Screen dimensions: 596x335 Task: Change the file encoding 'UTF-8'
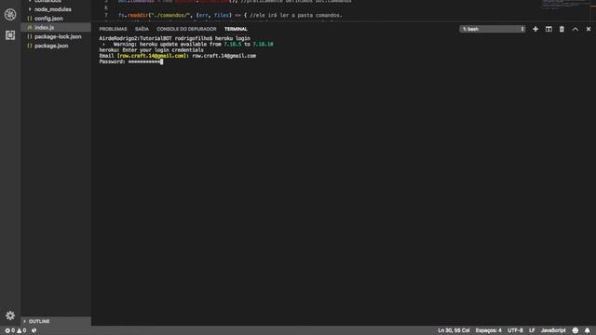pyautogui.click(x=515, y=330)
